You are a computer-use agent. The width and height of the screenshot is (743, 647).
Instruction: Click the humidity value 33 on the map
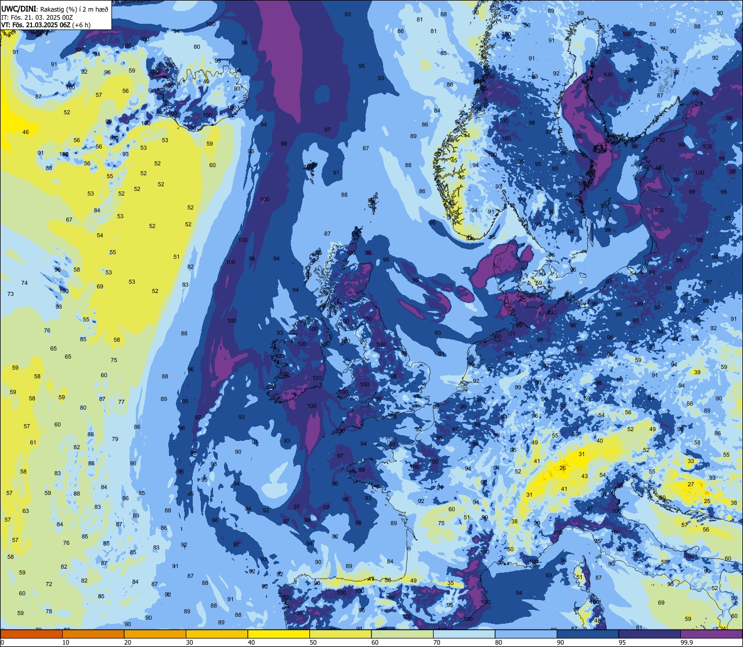pyautogui.click(x=691, y=461)
